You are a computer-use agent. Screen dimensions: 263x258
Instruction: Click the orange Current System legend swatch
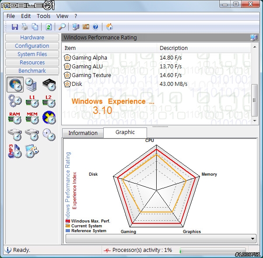(68, 226)
